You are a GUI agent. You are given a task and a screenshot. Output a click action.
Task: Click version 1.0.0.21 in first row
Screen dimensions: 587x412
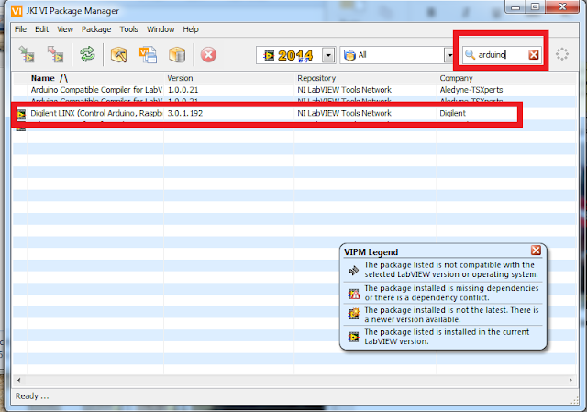click(x=183, y=90)
